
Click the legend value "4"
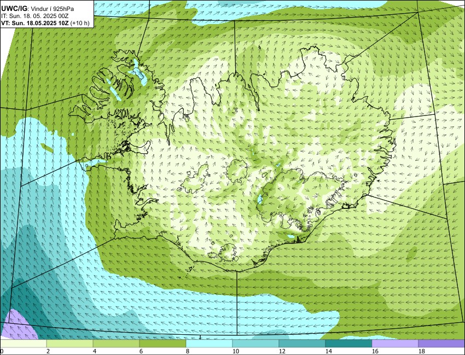pos(94,351)
